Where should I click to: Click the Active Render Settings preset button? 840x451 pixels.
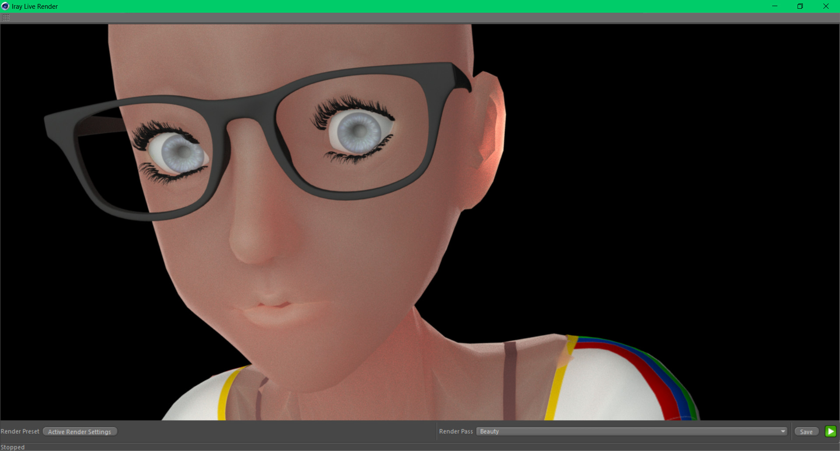coord(80,432)
